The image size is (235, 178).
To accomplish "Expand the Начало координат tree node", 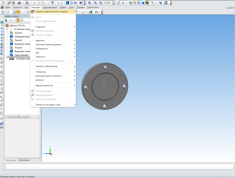I will pos(8,29).
